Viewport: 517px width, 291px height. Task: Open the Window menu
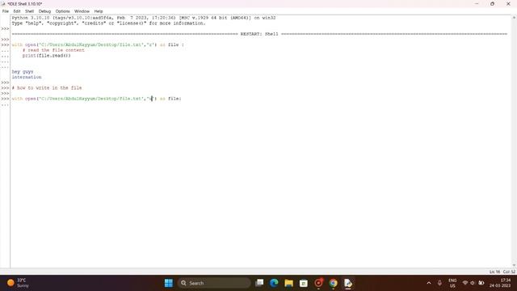[x=82, y=11]
